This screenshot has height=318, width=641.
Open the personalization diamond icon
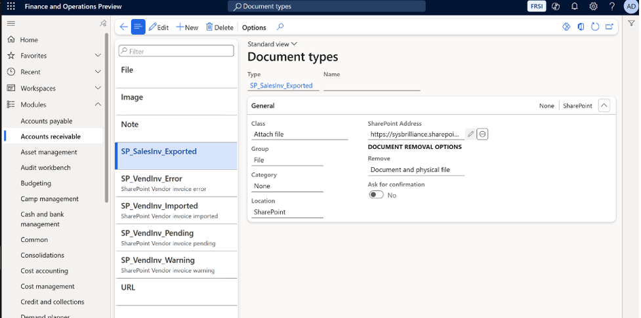[566, 27]
